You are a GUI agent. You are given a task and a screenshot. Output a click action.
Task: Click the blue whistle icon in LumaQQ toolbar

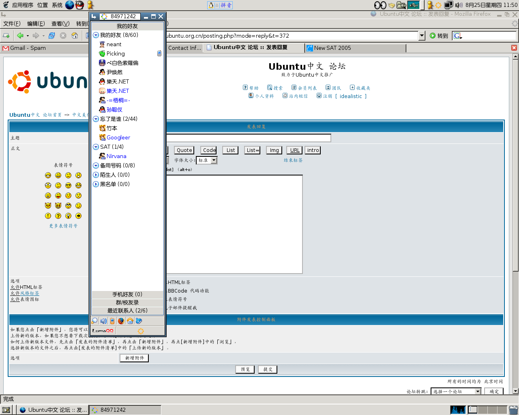pos(139,321)
